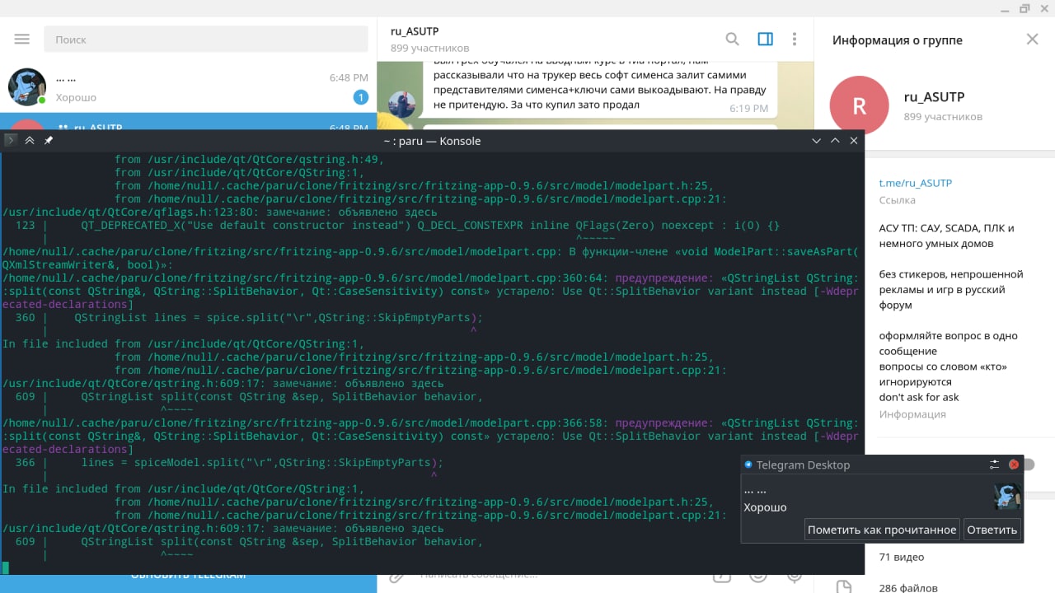This screenshot has width=1055, height=593.
Task: Dismiss Telegram Desktop notification red close
Action: (1014, 465)
